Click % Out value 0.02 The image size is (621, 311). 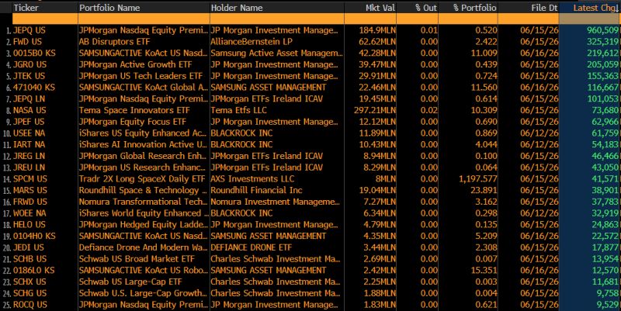pos(429,110)
